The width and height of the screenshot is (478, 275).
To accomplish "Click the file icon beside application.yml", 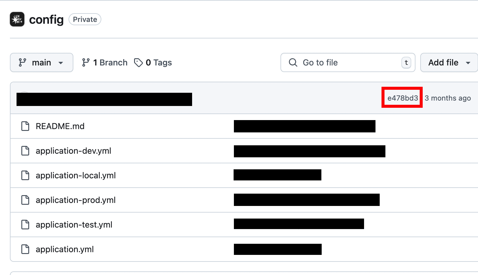I will point(25,249).
